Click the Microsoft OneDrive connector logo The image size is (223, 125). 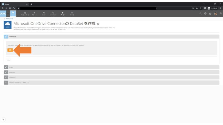point(7,25)
